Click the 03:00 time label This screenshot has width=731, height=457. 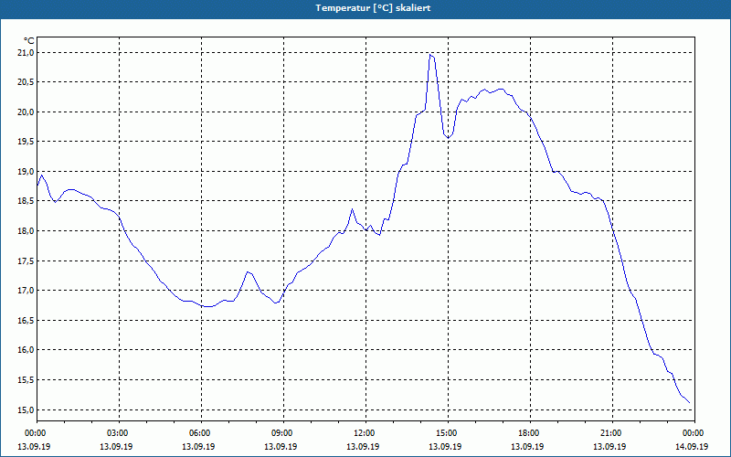pos(120,433)
